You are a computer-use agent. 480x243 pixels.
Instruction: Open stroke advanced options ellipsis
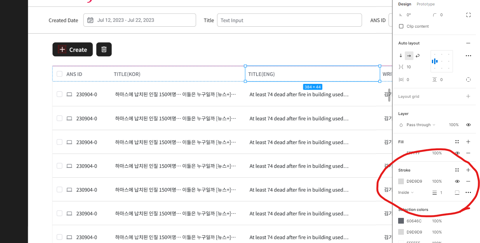(468, 192)
